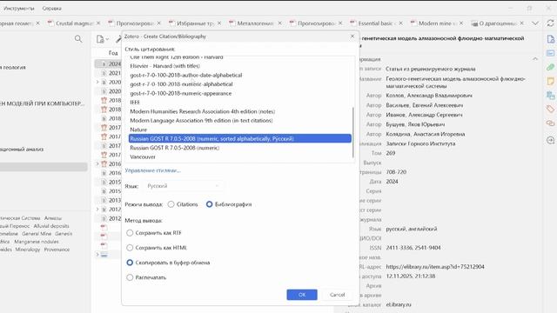
Task: Open the Управление стилями link
Action: click(x=153, y=170)
